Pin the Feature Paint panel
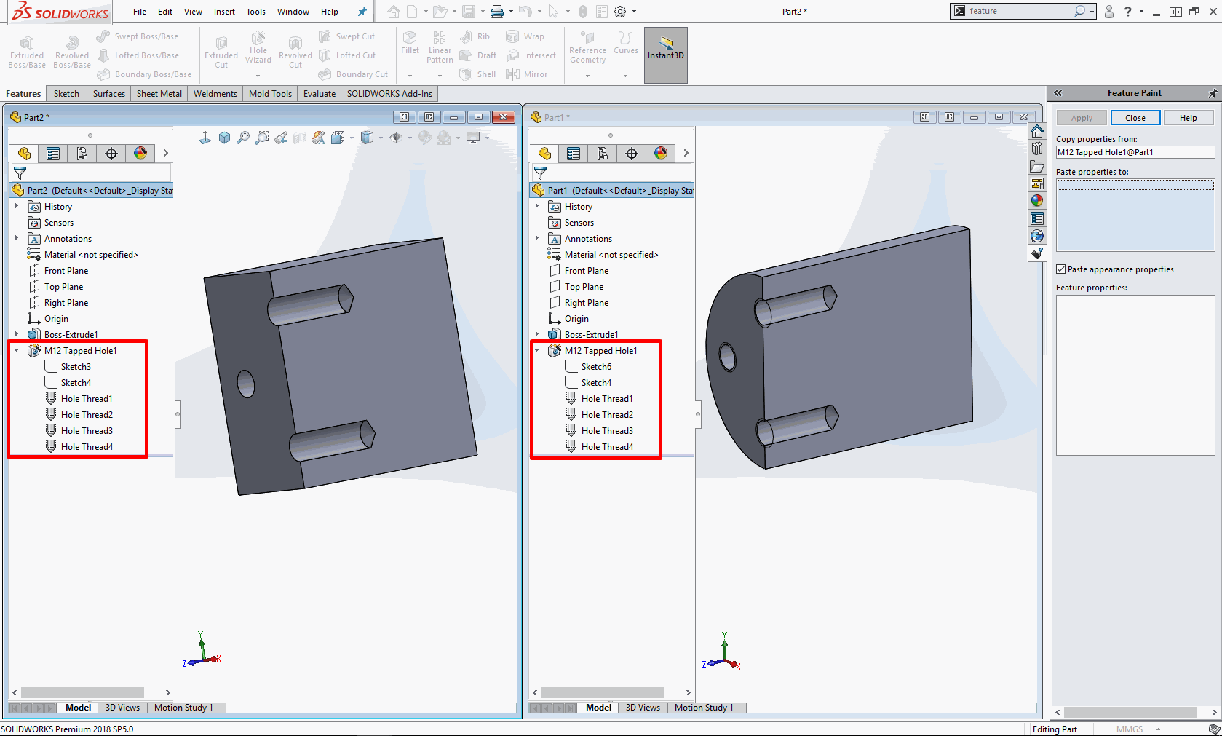1222x736 pixels. tap(1213, 93)
